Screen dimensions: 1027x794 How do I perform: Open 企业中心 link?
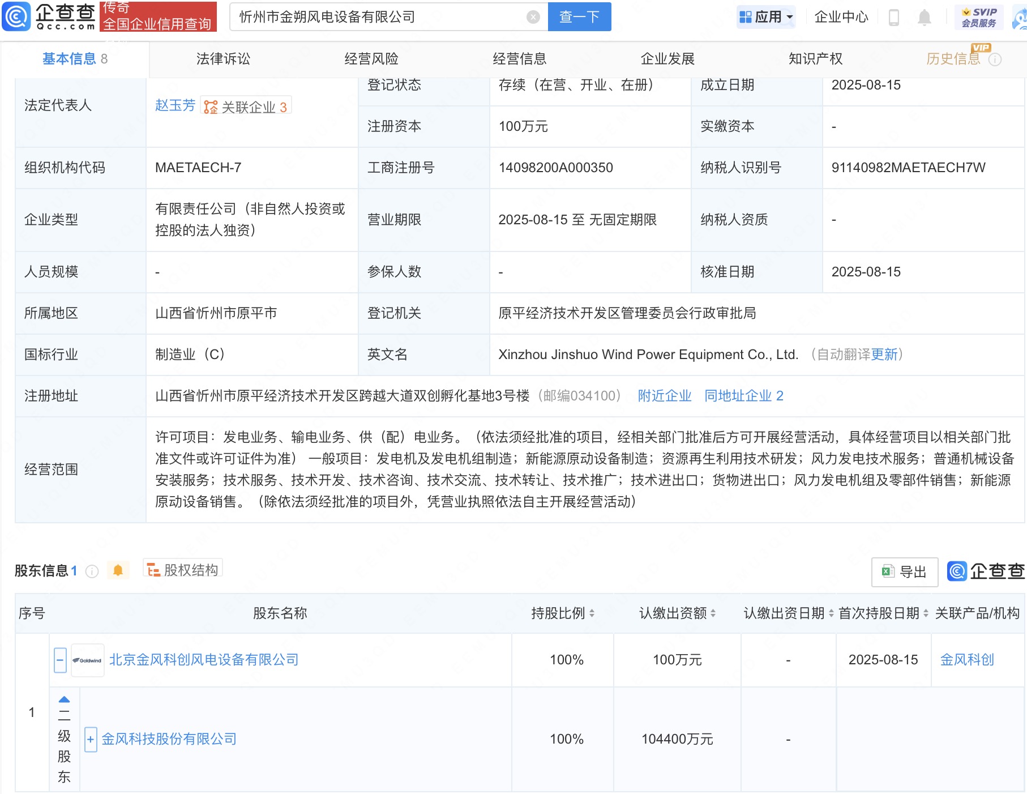(841, 17)
